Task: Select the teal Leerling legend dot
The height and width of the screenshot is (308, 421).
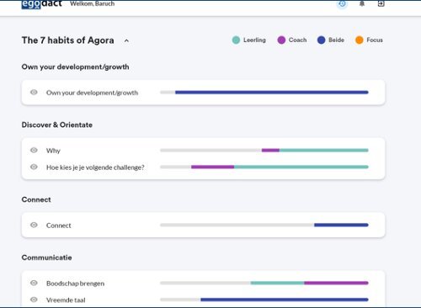Action: [x=236, y=40]
